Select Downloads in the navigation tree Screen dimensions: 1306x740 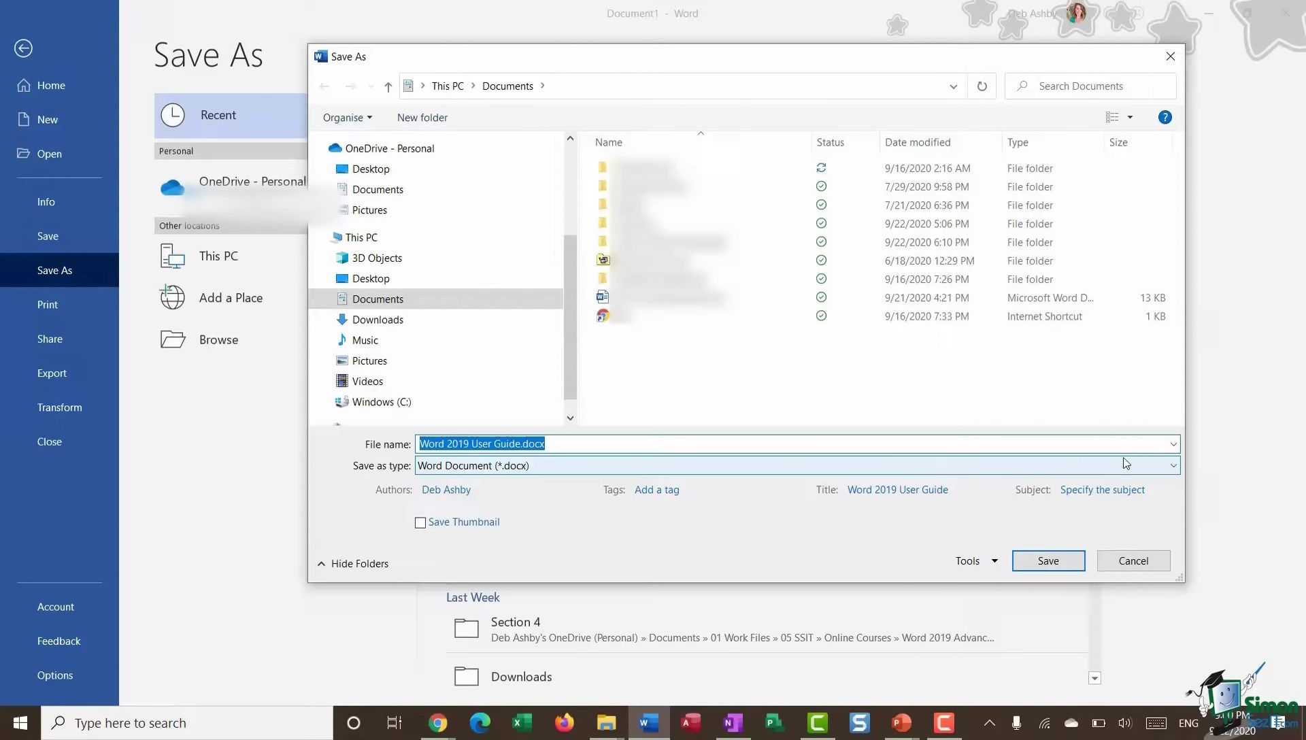coord(378,320)
